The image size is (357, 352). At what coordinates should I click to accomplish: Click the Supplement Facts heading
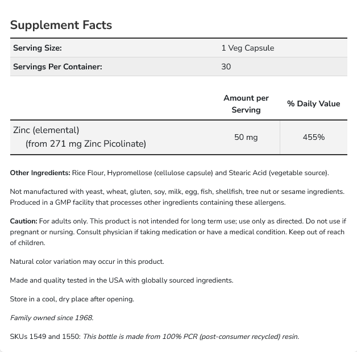61,25
